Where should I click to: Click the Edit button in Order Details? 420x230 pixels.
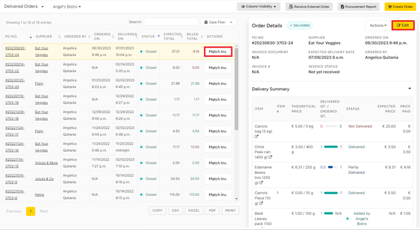coord(403,26)
